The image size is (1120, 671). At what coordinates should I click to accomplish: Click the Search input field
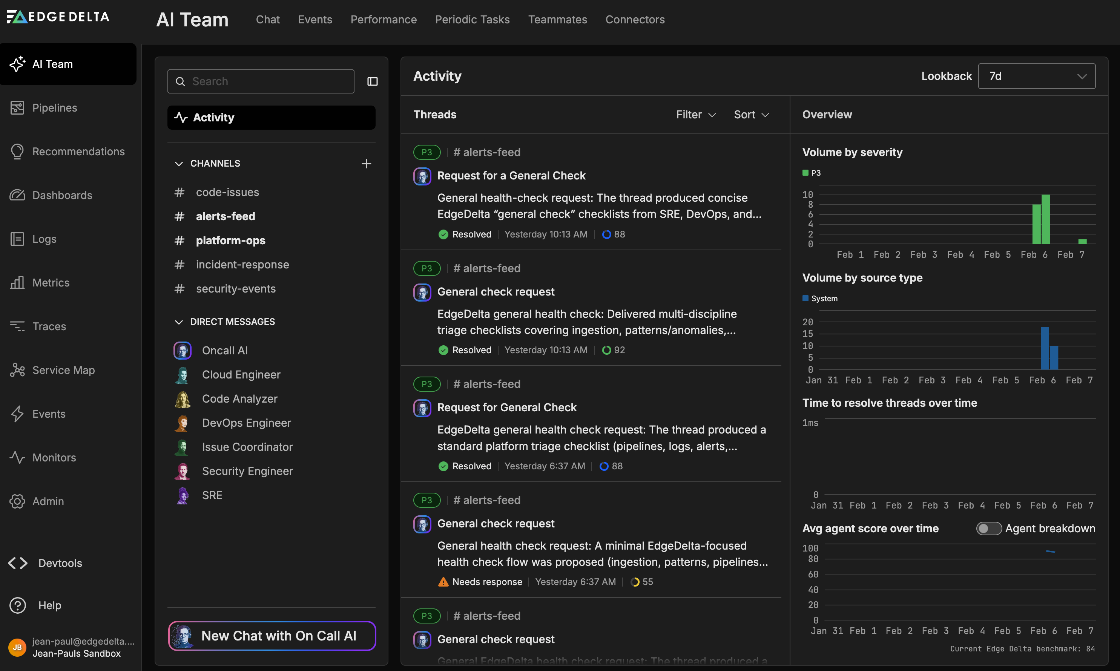(x=261, y=81)
